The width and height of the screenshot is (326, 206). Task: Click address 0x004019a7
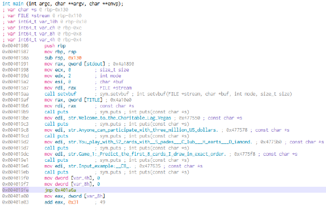click(16, 88)
